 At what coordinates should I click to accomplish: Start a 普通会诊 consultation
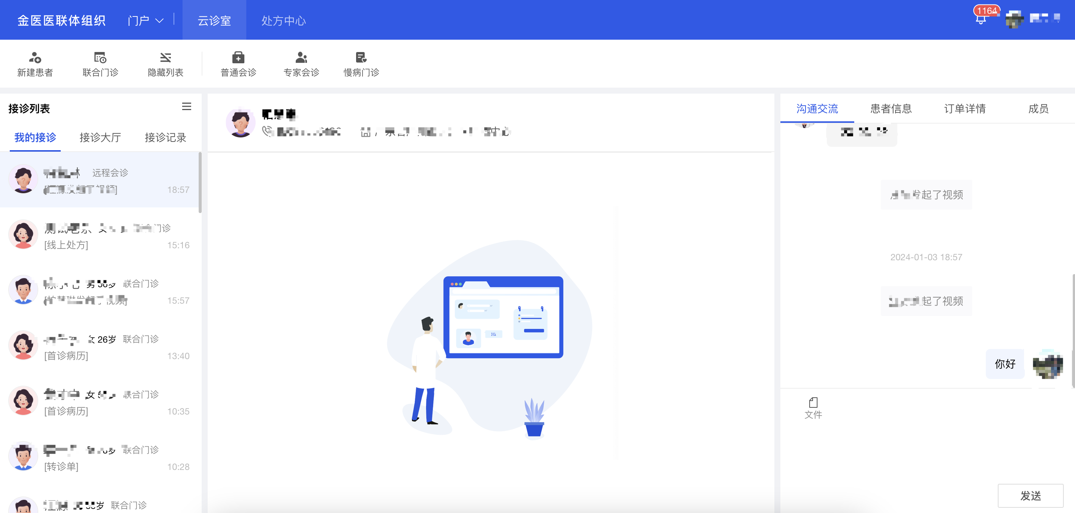(238, 64)
